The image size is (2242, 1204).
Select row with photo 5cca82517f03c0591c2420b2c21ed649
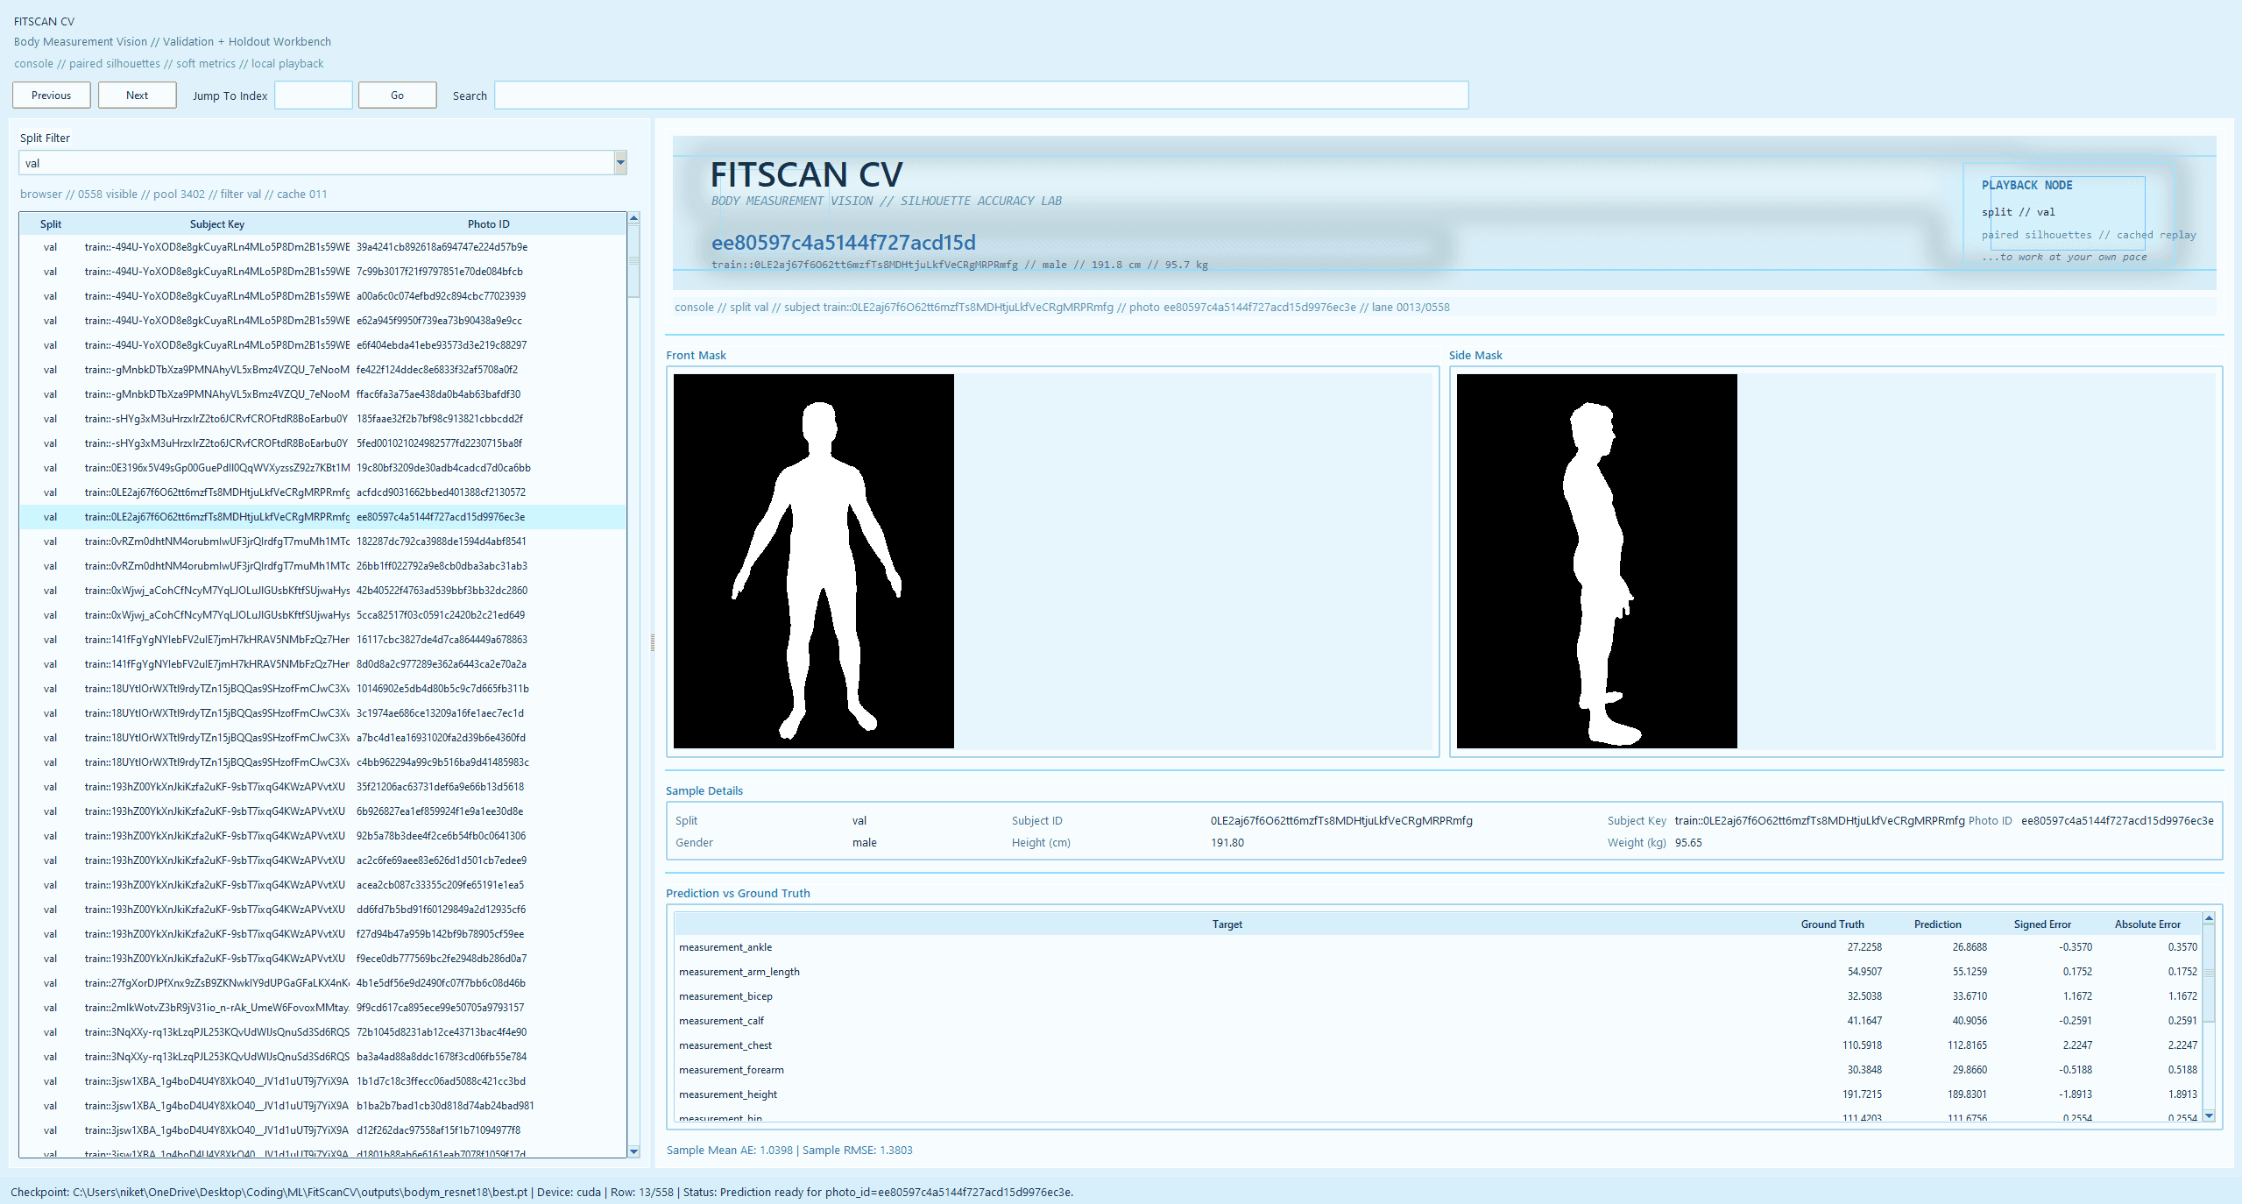click(322, 615)
